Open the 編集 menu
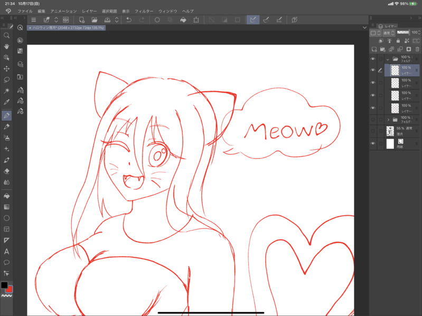This screenshot has width=422, height=316. tap(41, 11)
